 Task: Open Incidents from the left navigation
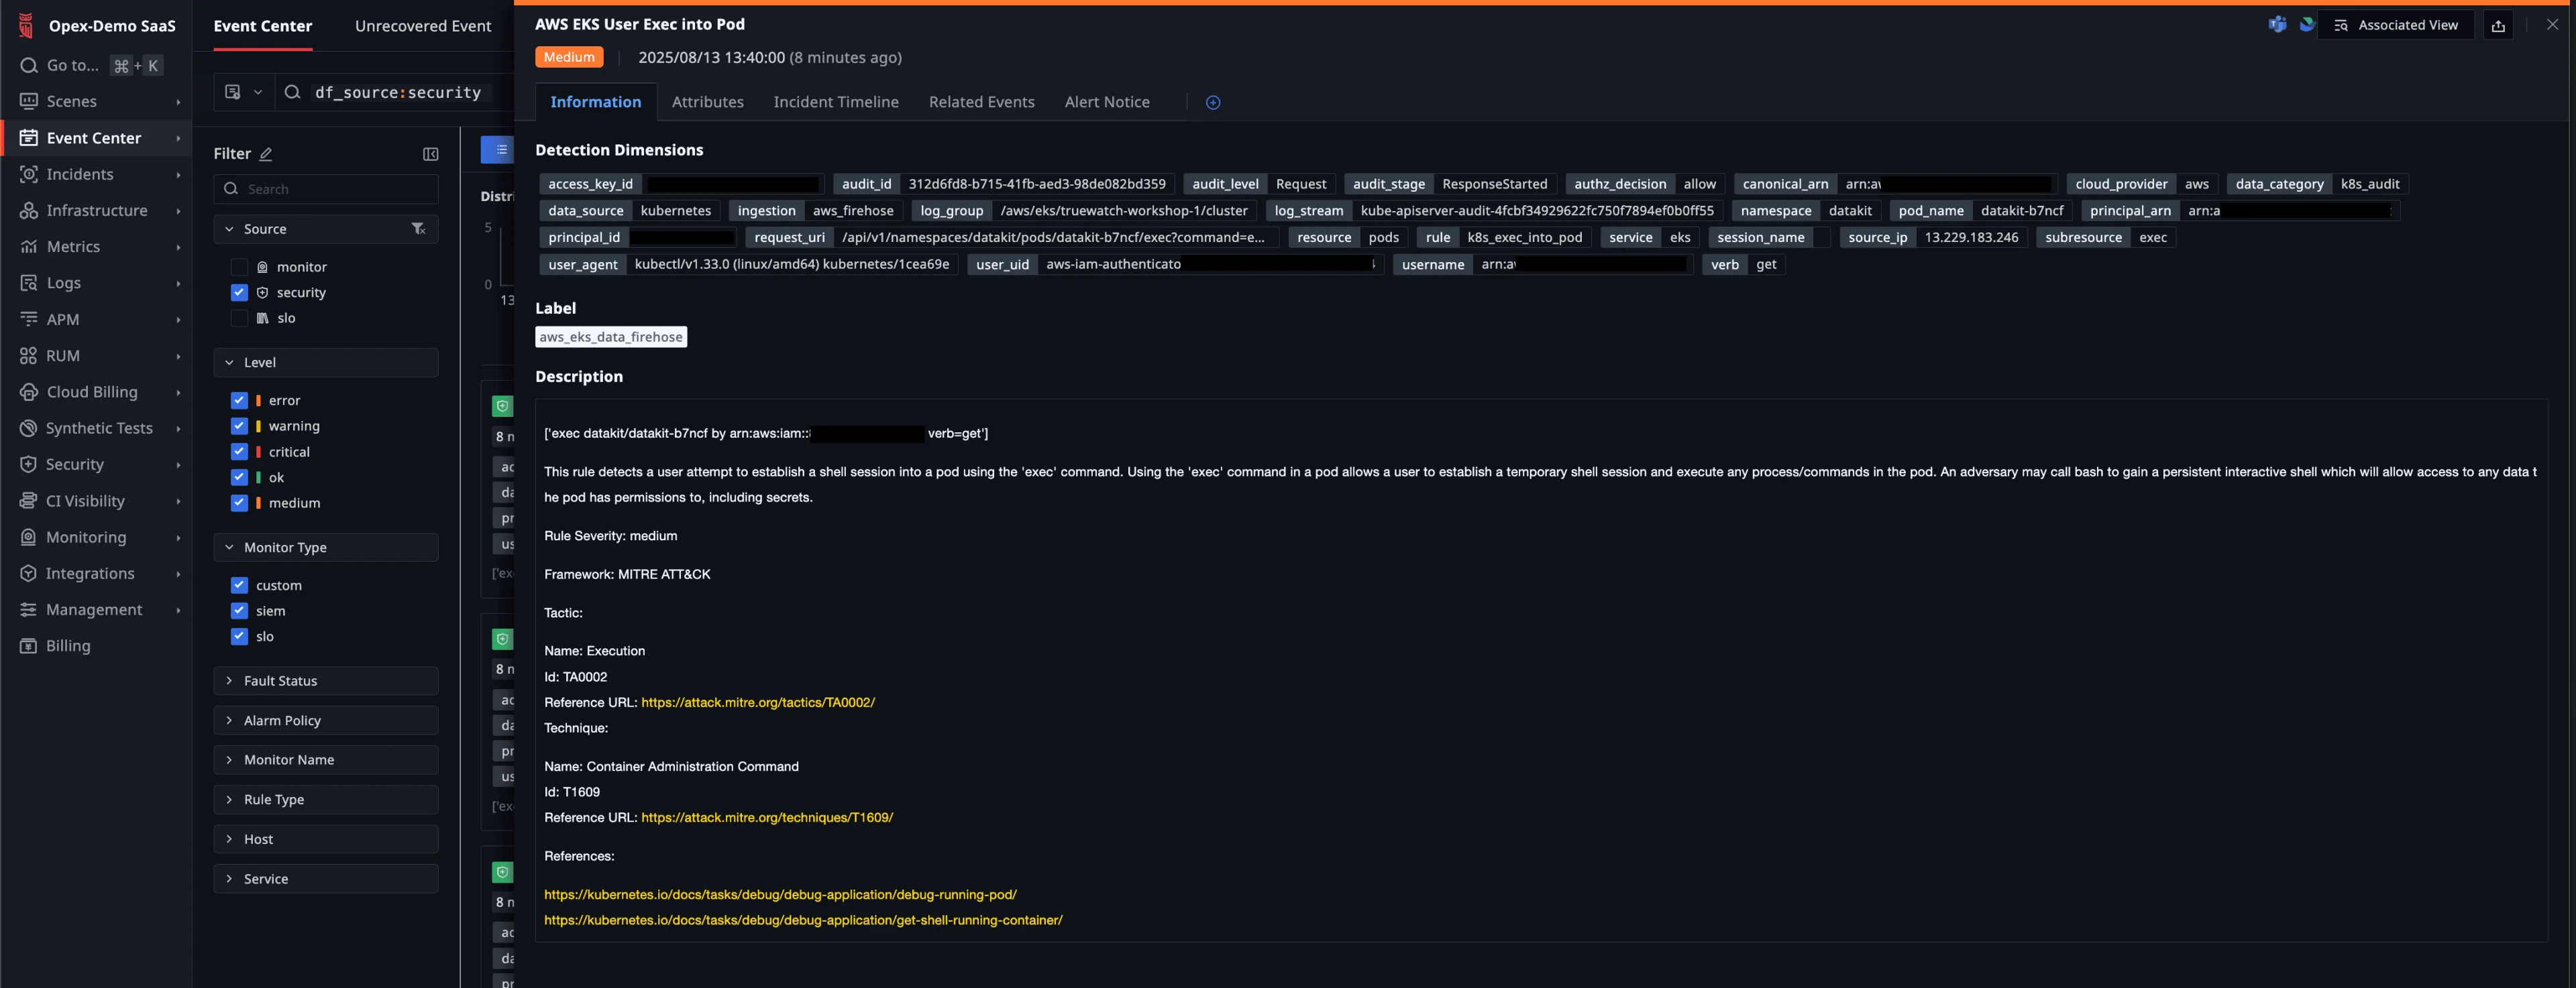pos(80,174)
